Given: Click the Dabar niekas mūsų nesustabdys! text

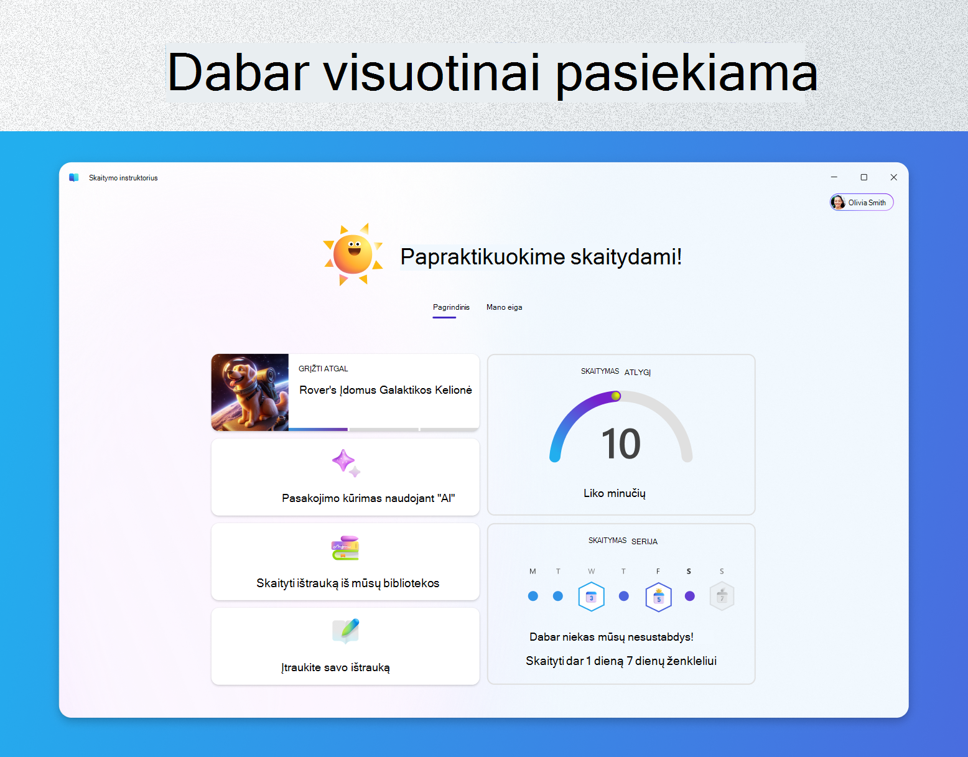Looking at the screenshot, I should pos(612,637).
